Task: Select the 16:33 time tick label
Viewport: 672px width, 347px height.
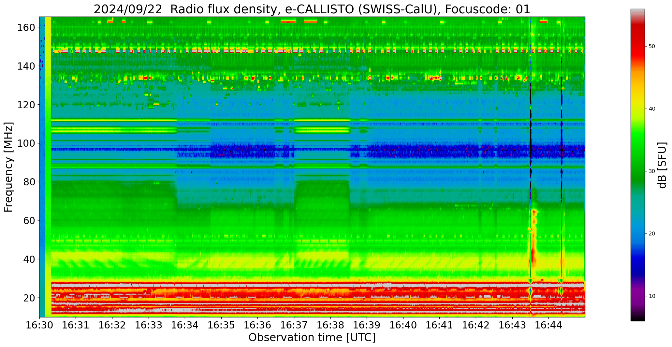Action: click(149, 325)
